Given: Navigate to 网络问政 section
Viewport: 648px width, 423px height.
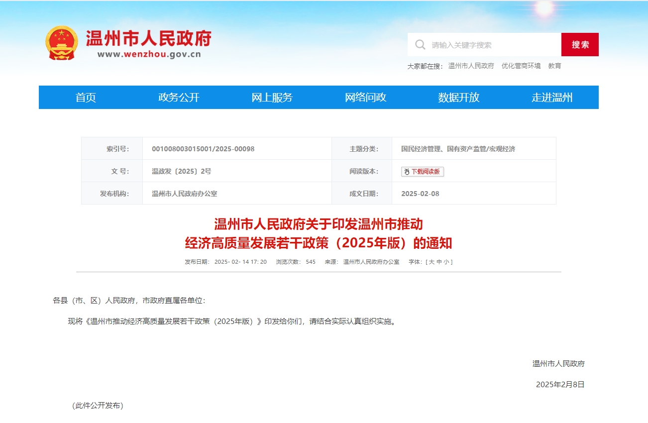Looking at the screenshot, I should [x=365, y=98].
